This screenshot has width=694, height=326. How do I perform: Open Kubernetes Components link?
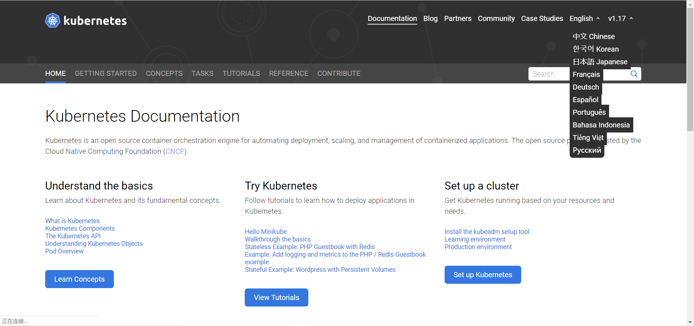(x=80, y=229)
